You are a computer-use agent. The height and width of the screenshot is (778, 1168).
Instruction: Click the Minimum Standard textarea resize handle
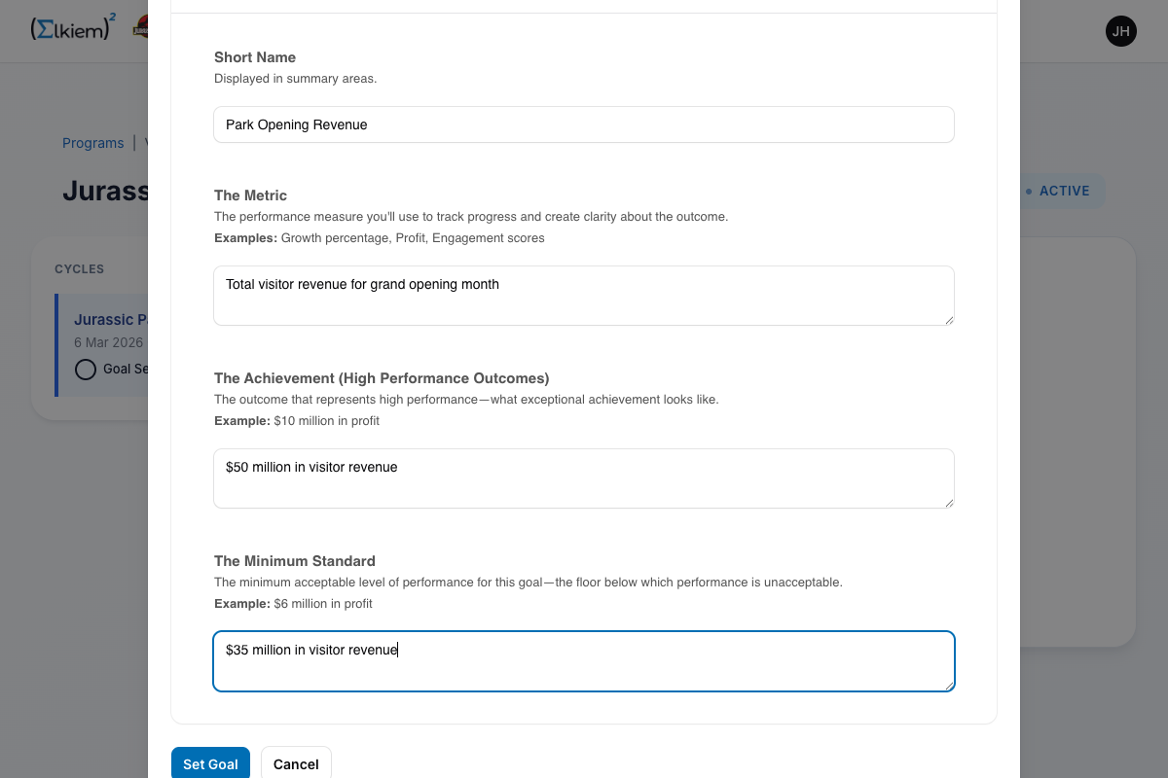coord(949,686)
